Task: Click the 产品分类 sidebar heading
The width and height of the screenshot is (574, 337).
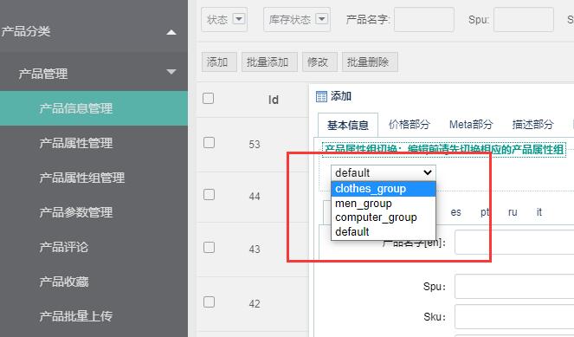Action: pyautogui.click(x=26, y=31)
